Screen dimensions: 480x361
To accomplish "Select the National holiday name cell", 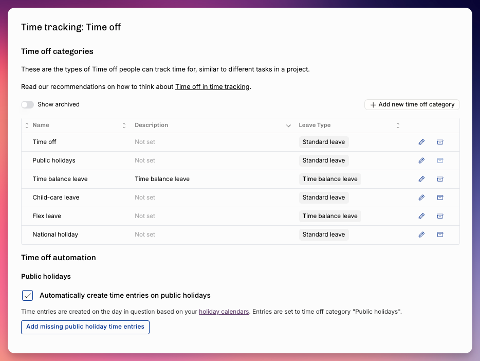I will [x=56, y=234].
